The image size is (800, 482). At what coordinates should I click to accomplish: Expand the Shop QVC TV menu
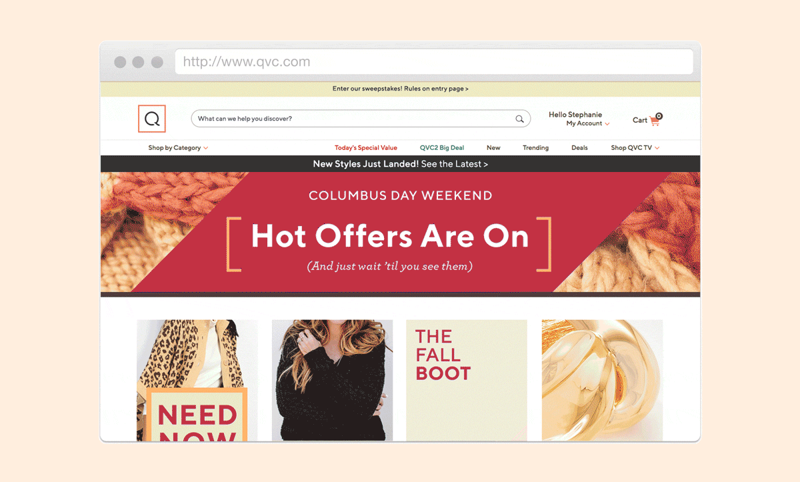click(x=635, y=148)
